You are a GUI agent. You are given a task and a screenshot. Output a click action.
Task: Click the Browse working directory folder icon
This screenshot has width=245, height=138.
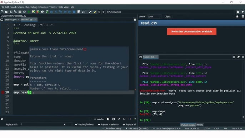click(238, 12)
